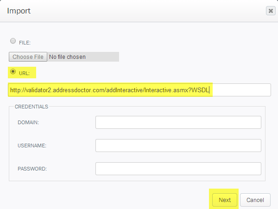The image size is (278, 209).
Task: Click into the DOMAIN input field
Action: click(178, 122)
